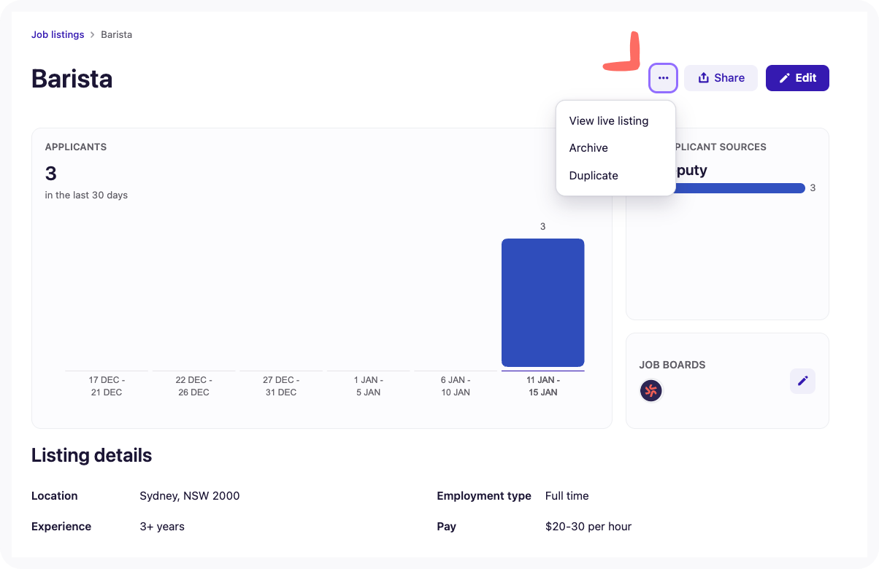
Task: Select the 22 Dec - 26 Dec period
Action: point(193,386)
